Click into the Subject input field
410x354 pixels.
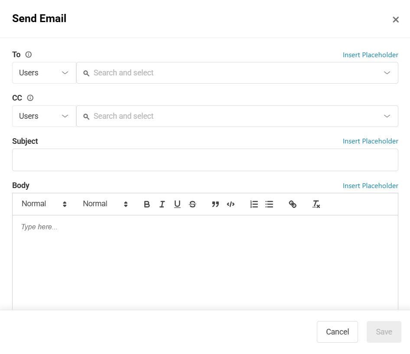[205, 160]
